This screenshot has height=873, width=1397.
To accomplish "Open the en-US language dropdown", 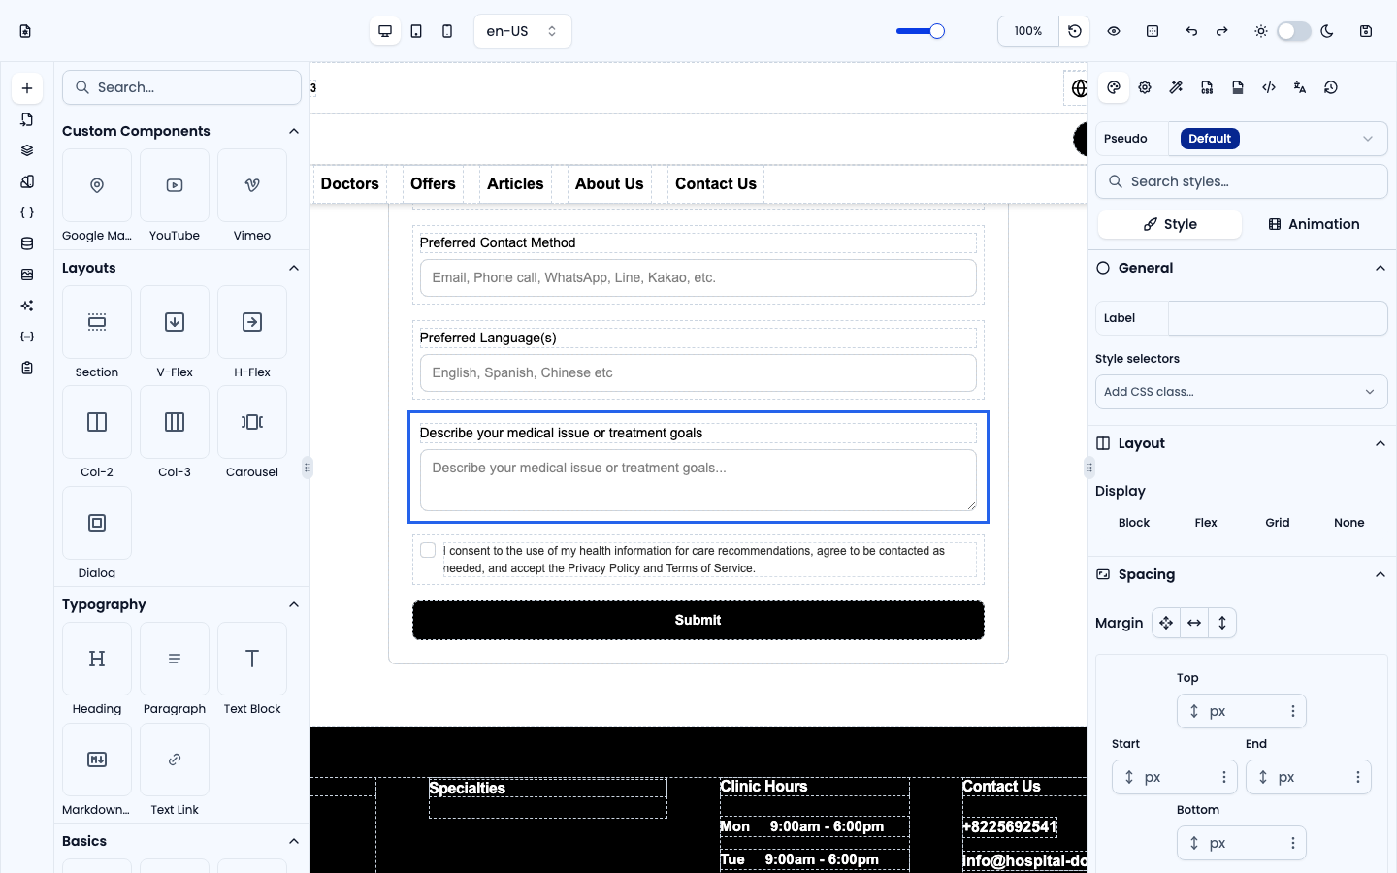I will (523, 31).
